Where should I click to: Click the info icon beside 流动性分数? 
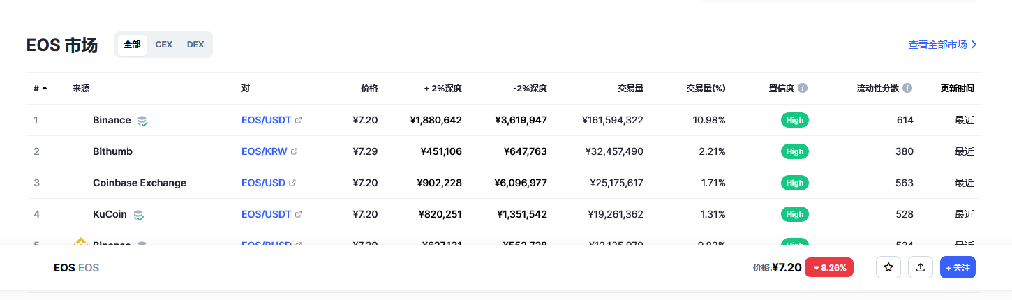tap(907, 89)
